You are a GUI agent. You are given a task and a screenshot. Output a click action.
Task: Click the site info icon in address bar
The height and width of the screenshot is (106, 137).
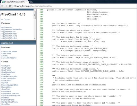(15, 6)
